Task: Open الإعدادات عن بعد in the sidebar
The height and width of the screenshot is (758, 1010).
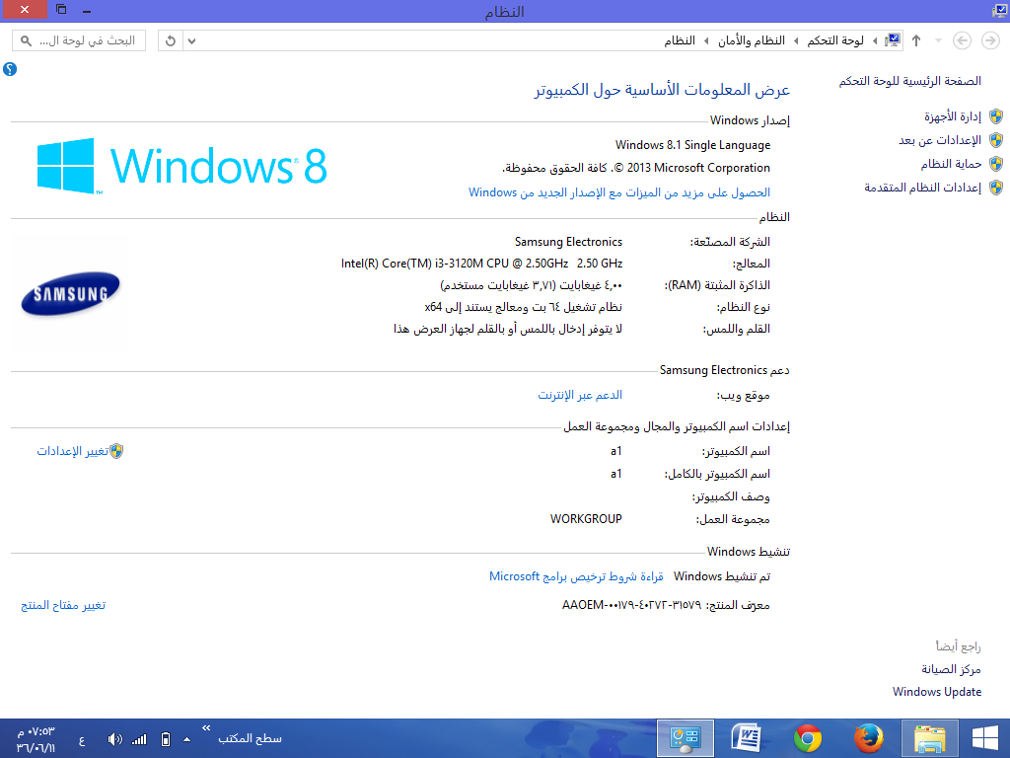Action: tap(940, 140)
